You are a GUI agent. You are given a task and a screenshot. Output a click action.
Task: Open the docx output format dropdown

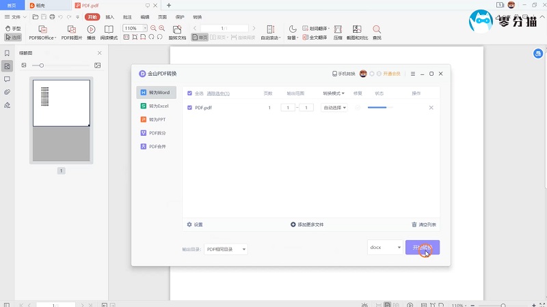pyautogui.click(x=385, y=248)
